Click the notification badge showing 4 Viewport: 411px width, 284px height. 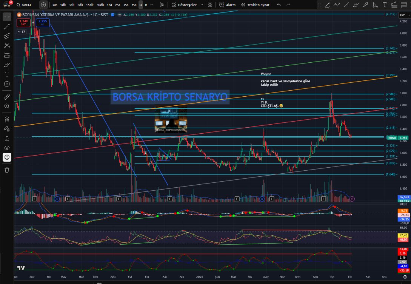pos(11,2)
